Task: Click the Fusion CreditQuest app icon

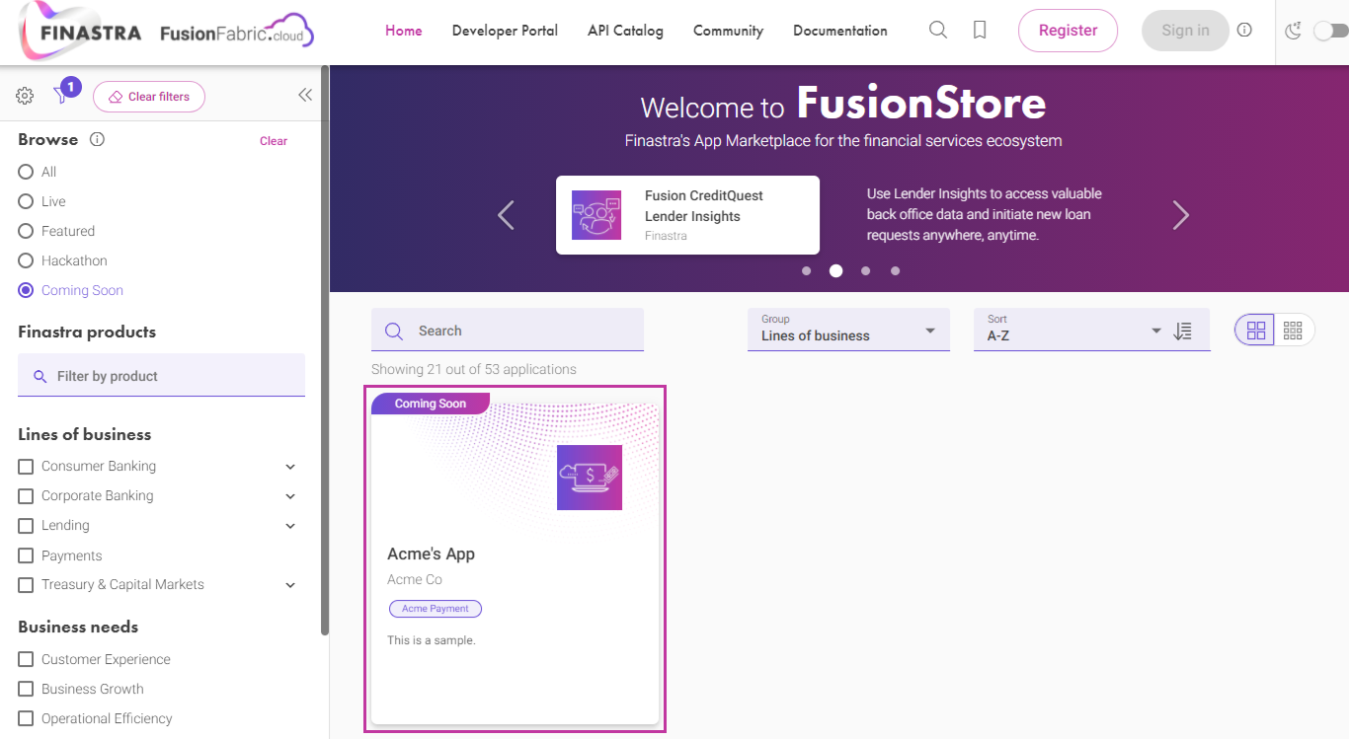Action: pos(596,215)
